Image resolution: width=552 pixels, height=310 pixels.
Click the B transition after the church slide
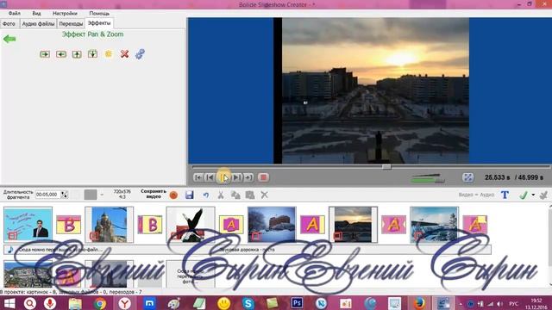(x=150, y=225)
